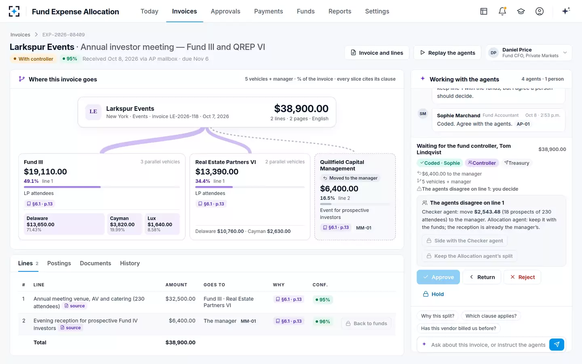Click the Hold lock button
The height and width of the screenshot is (364, 582).
coord(433,294)
